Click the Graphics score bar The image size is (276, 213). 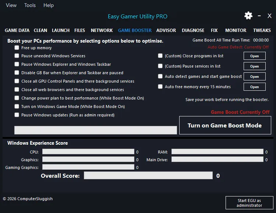point(88,159)
